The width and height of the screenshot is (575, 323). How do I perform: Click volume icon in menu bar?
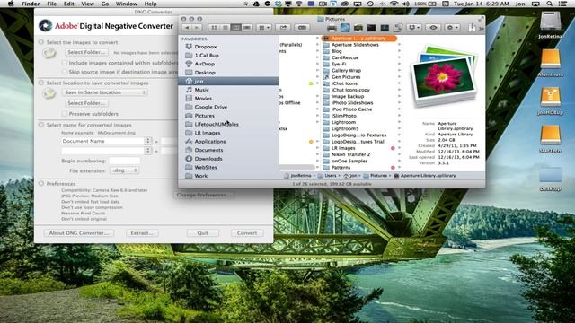(405, 4)
